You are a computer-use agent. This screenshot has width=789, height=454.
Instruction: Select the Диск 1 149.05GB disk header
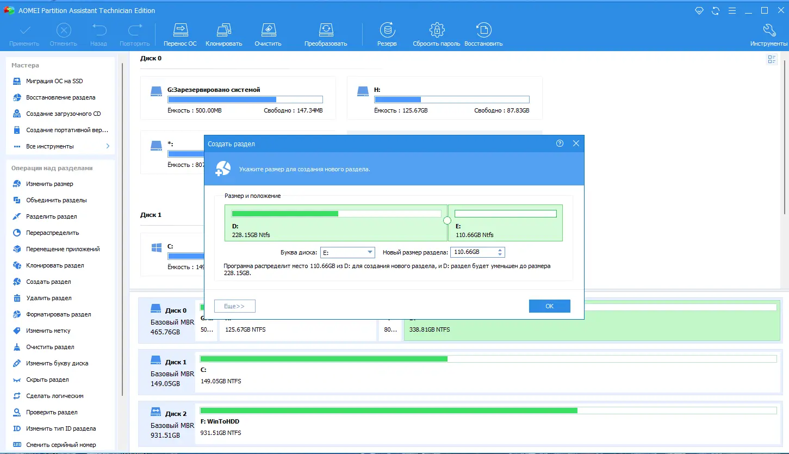pyautogui.click(x=167, y=372)
